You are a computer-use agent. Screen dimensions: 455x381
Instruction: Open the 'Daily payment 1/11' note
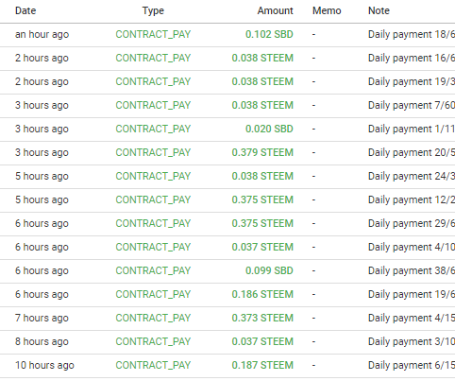(x=412, y=129)
